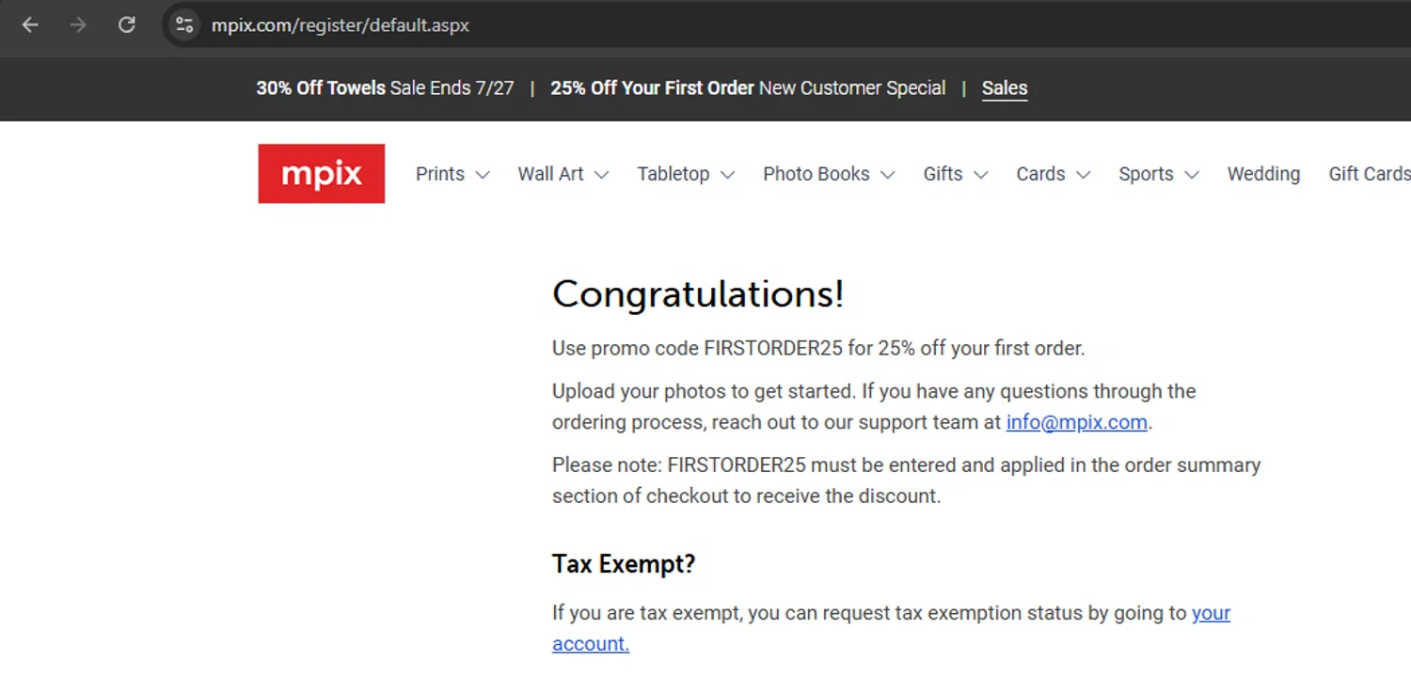Click the red mpix logo

(321, 174)
